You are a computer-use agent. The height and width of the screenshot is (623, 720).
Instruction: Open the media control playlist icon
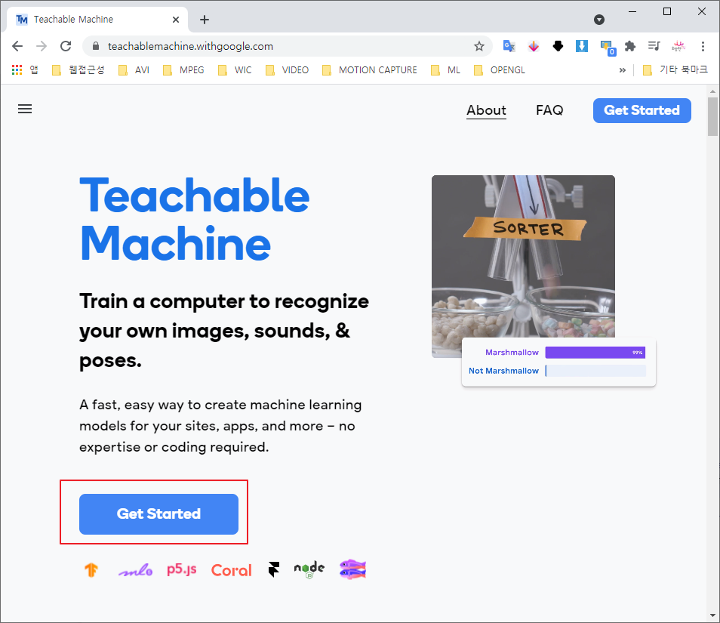point(654,46)
